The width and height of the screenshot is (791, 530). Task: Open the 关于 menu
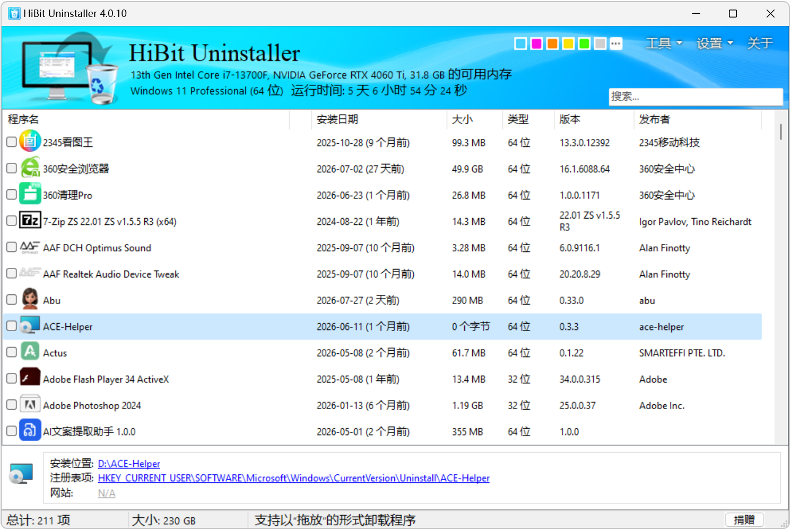pyautogui.click(x=760, y=43)
